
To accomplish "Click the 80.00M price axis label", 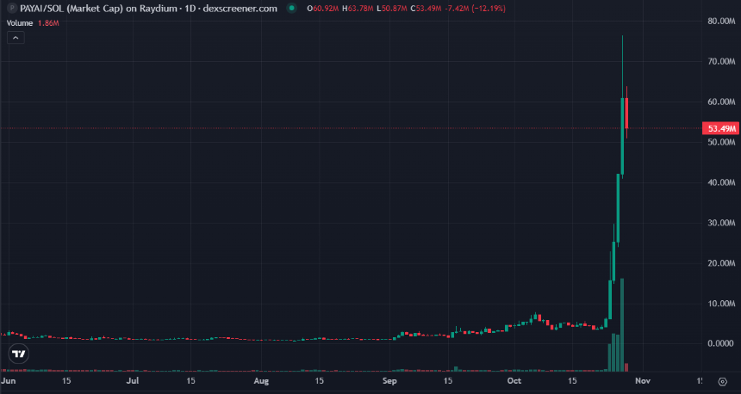I will click(720, 21).
